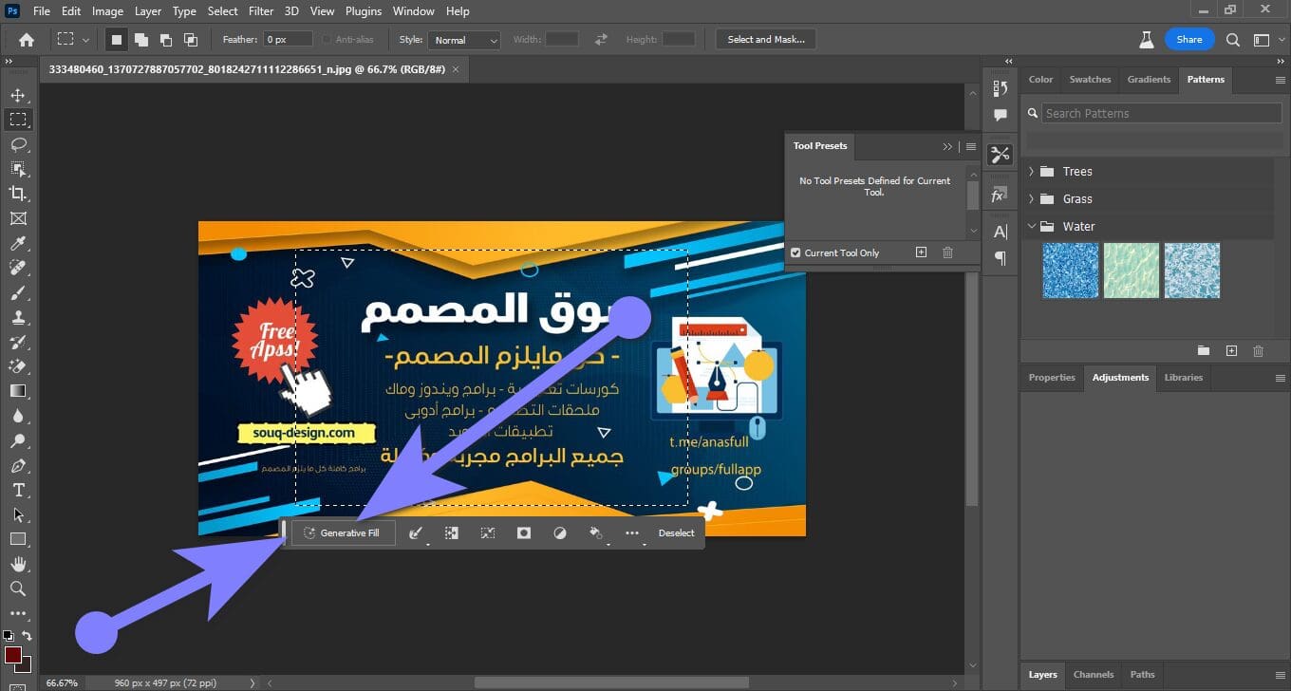Toggle Current Tool Only checkbox
1291x691 pixels.
pyautogui.click(x=795, y=252)
